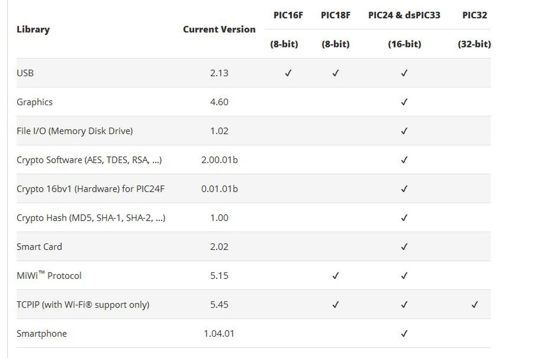
Task: Select the Graphics library name
Action: (x=35, y=102)
